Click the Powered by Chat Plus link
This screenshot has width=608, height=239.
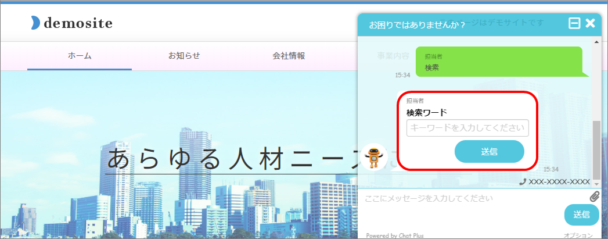[395, 236]
